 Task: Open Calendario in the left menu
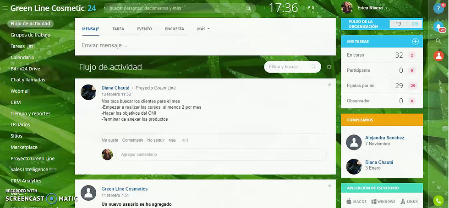[22, 58]
